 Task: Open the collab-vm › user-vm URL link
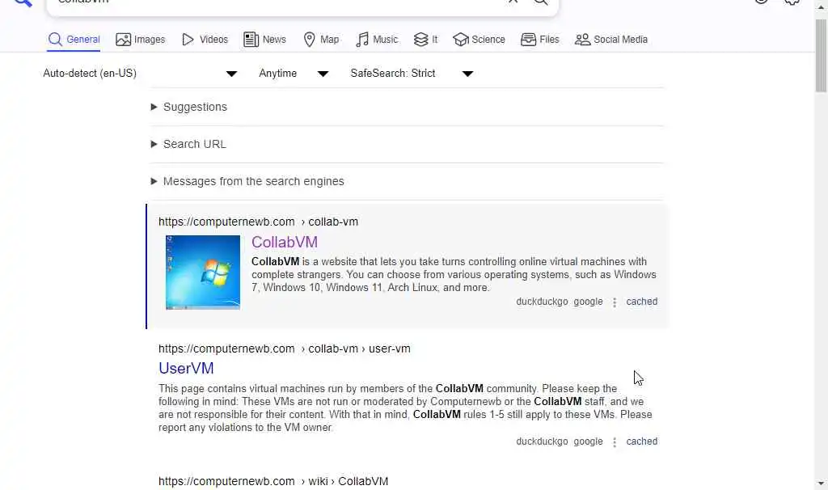tap(285, 348)
